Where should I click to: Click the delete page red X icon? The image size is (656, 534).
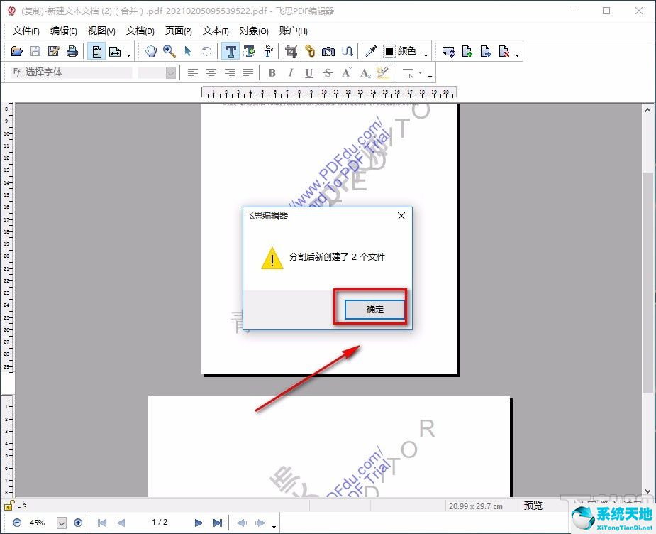[504, 52]
